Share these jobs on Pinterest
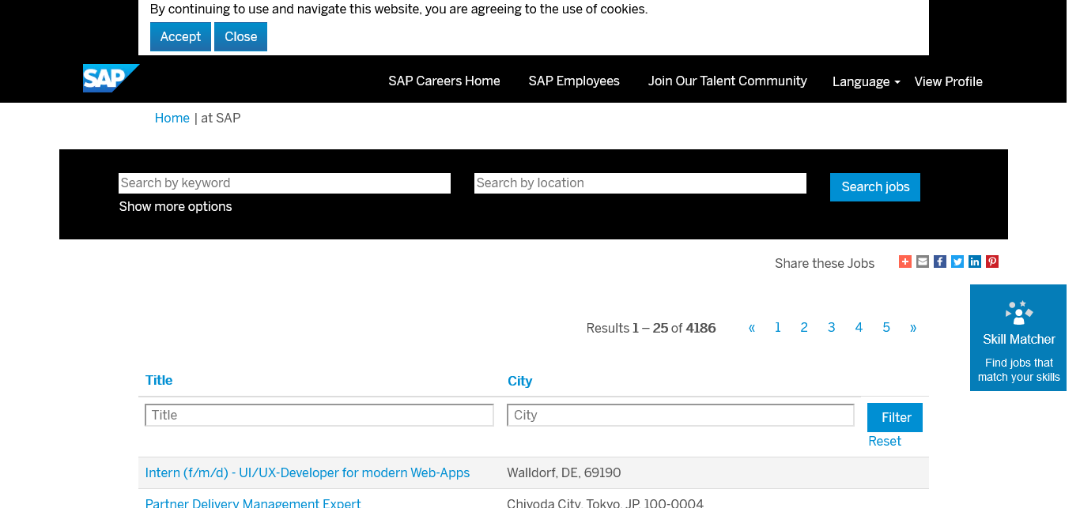This screenshot has width=1080, height=508. coord(992,262)
